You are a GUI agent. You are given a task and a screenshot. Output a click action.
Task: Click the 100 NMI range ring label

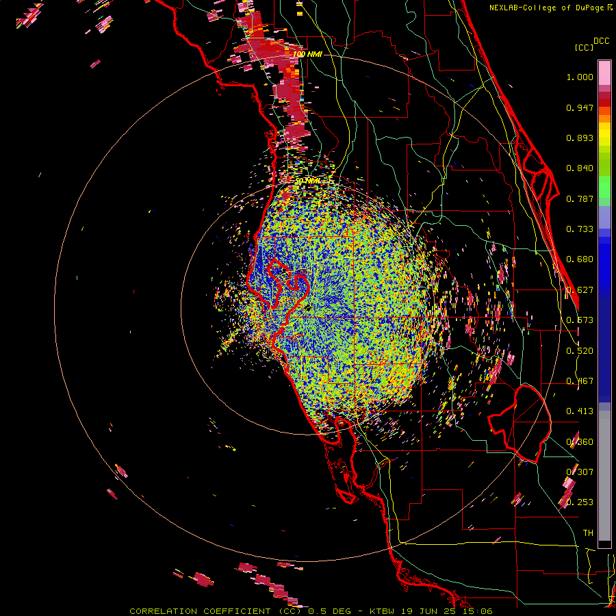coord(307,54)
